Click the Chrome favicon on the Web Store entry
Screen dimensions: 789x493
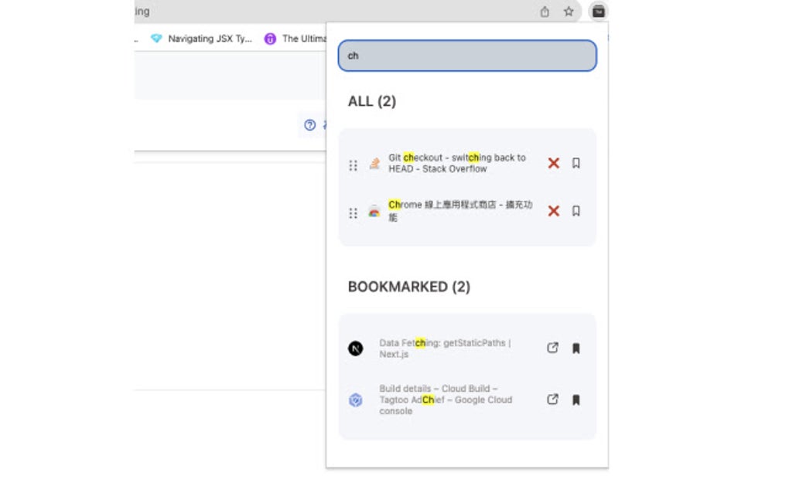tap(374, 212)
